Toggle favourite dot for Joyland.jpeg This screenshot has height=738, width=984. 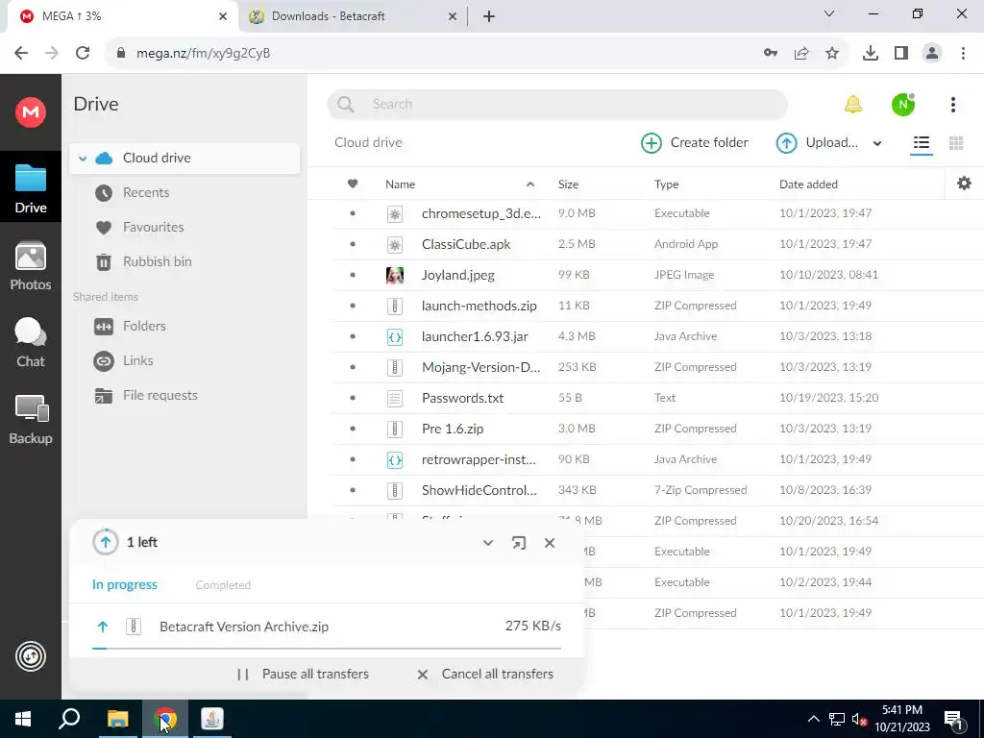(x=352, y=275)
